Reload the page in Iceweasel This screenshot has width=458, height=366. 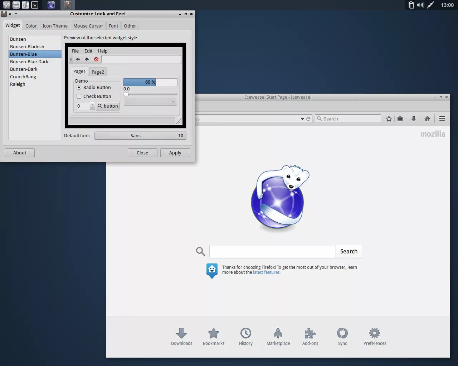pyautogui.click(x=308, y=119)
